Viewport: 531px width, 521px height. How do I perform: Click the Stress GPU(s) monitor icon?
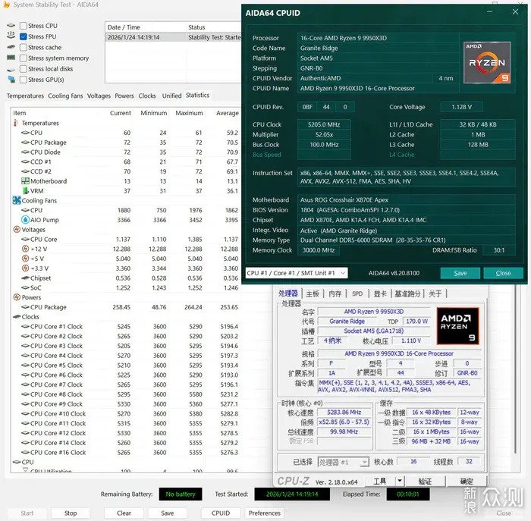[x=11, y=79]
